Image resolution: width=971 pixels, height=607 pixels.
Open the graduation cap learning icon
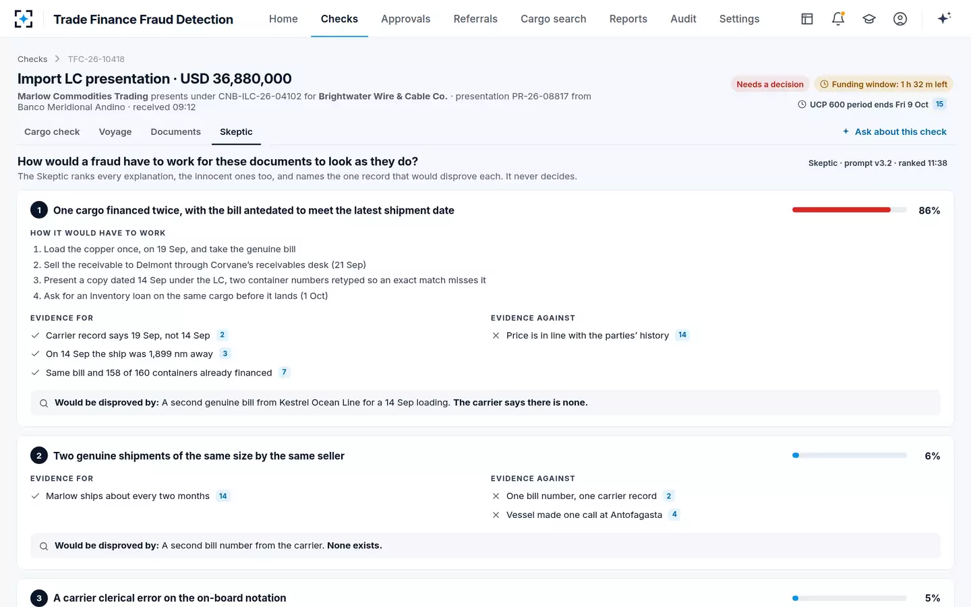(x=869, y=19)
